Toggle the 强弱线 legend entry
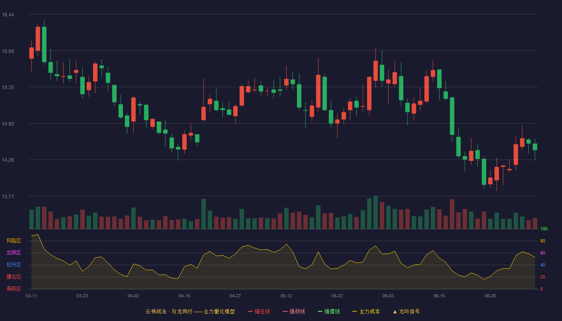562x321 pixels. pyautogui.click(x=294, y=311)
